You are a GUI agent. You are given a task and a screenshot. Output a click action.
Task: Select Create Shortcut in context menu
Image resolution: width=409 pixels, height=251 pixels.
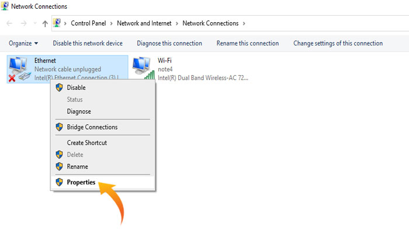click(86, 142)
